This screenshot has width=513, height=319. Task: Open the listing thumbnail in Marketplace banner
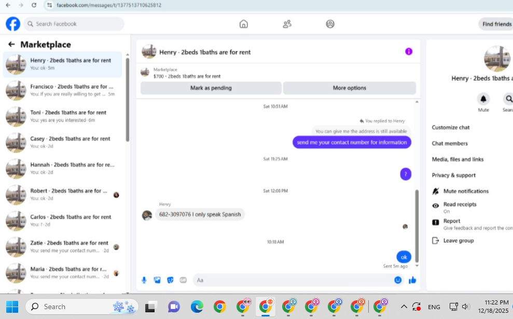[145, 72]
